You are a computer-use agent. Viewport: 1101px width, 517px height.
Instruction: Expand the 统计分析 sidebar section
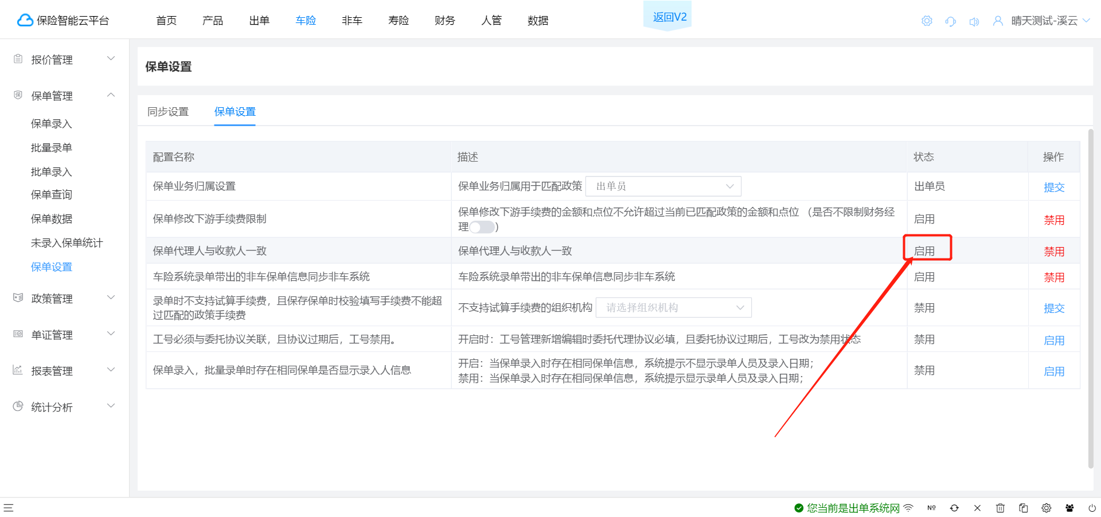coord(111,406)
